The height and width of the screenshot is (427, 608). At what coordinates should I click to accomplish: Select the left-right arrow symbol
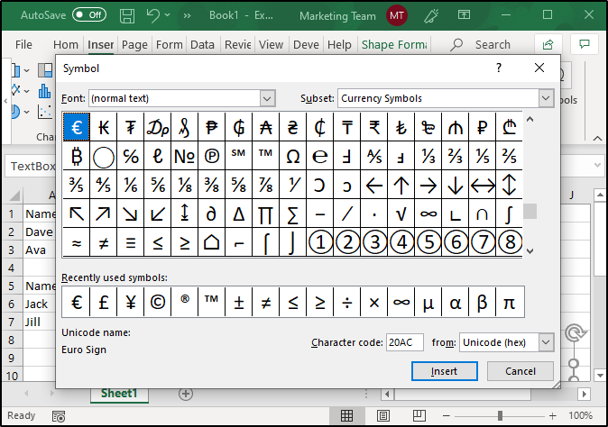(482, 185)
